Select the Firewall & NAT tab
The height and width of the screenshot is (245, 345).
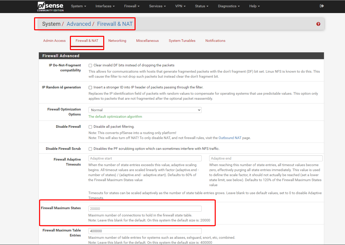point(87,41)
